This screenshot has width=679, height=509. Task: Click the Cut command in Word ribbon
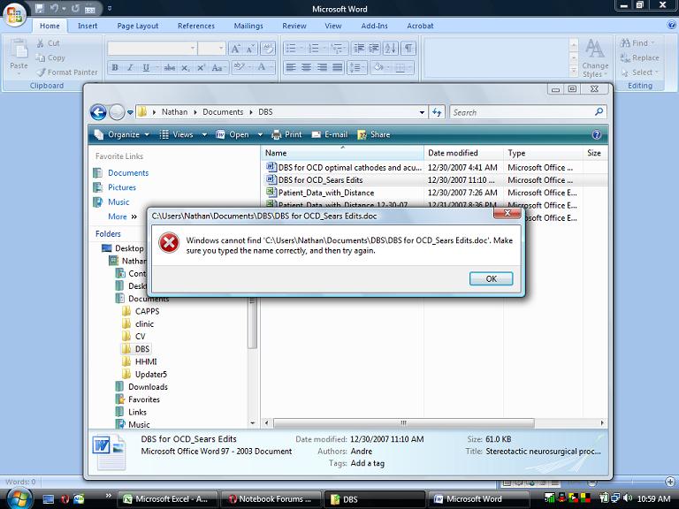(x=48, y=42)
